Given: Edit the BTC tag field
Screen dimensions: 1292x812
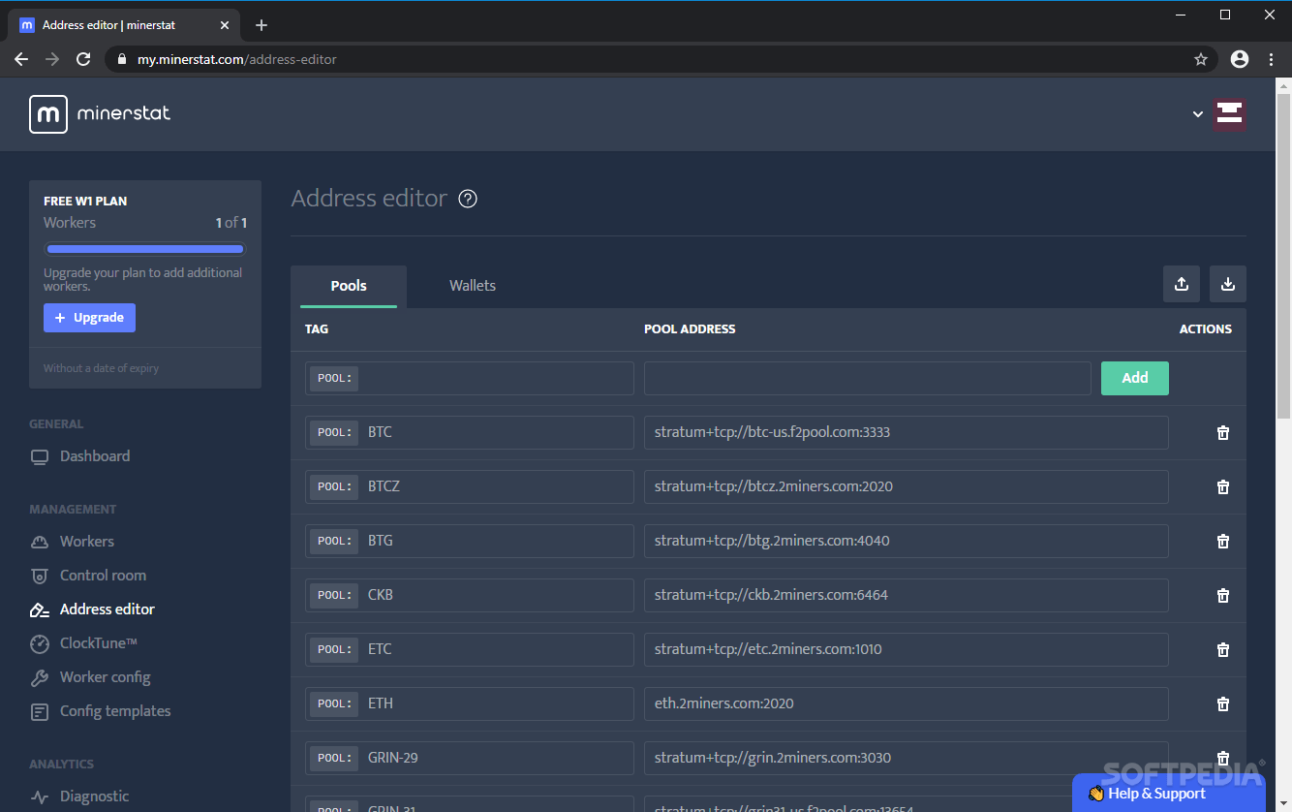Looking at the screenshot, I should click(470, 432).
